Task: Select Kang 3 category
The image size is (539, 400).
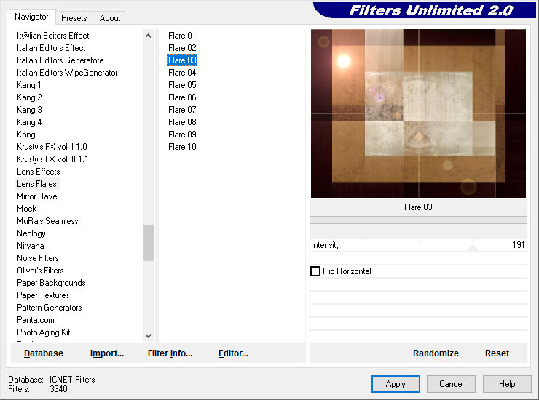Action: [x=29, y=110]
